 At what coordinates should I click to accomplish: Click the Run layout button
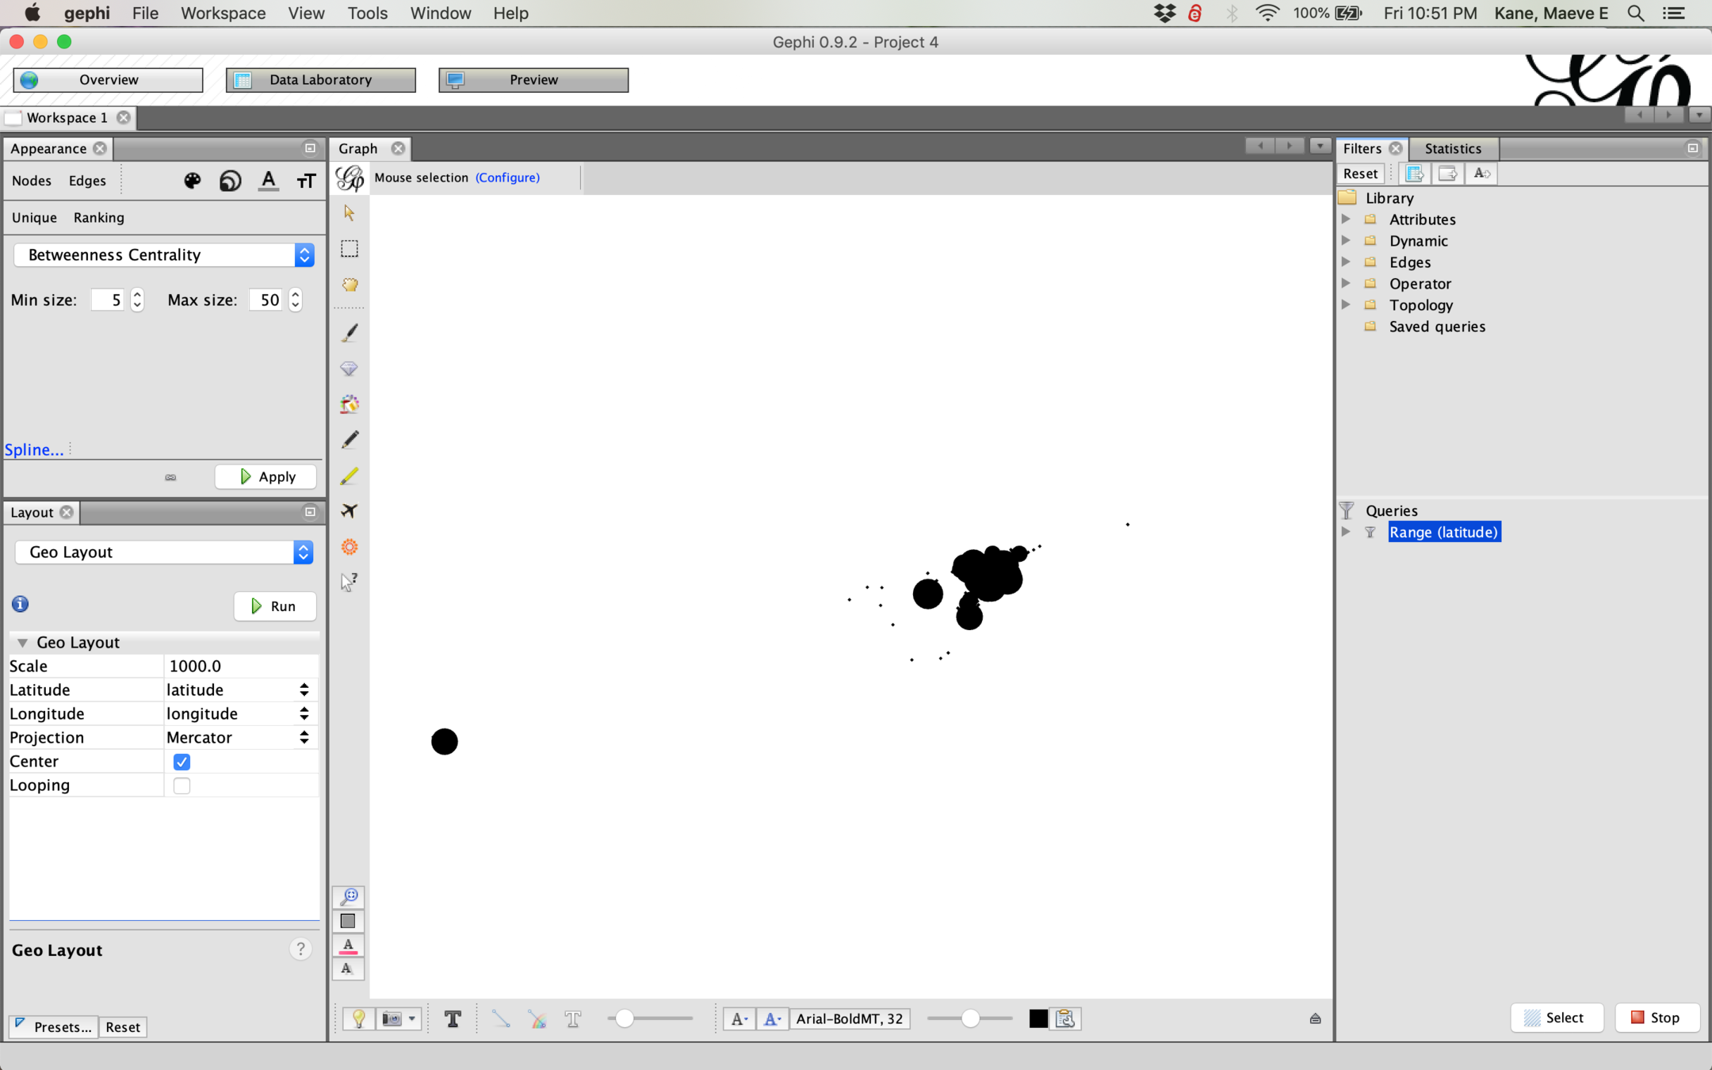[x=274, y=606]
